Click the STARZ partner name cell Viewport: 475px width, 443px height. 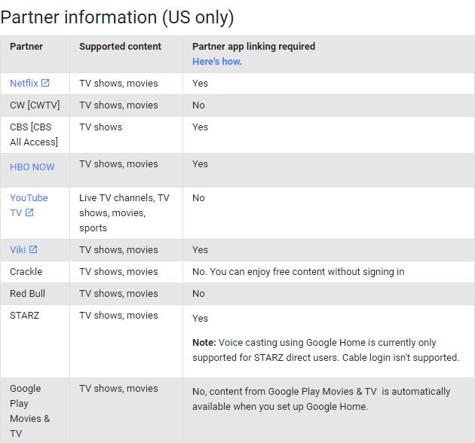(x=24, y=315)
